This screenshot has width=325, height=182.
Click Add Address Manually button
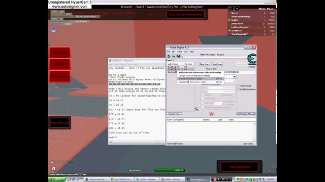(x=246, y=114)
